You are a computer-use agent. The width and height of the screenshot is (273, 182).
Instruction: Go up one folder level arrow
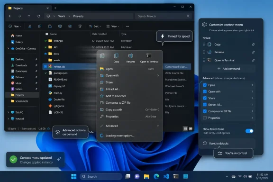click(29, 16)
